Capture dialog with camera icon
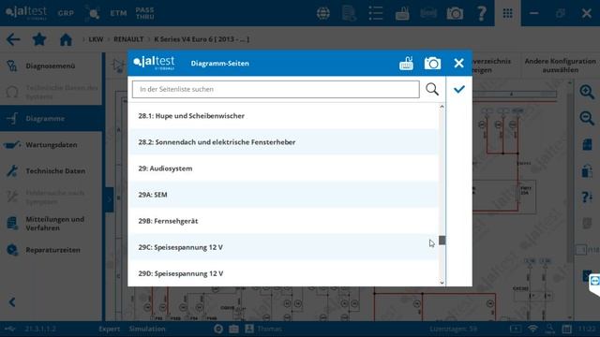 click(432, 63)
